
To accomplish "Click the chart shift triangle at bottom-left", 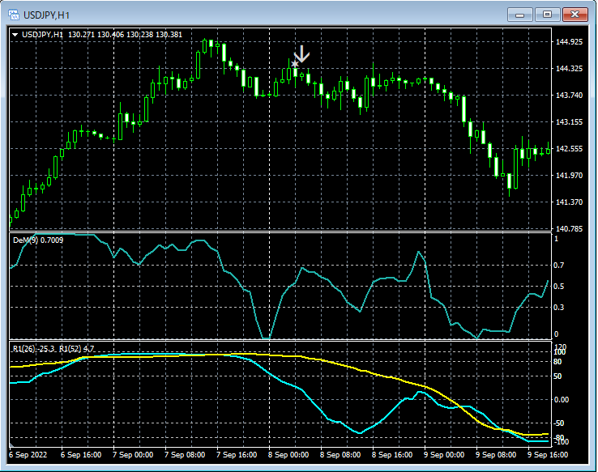I will point(11,444).
